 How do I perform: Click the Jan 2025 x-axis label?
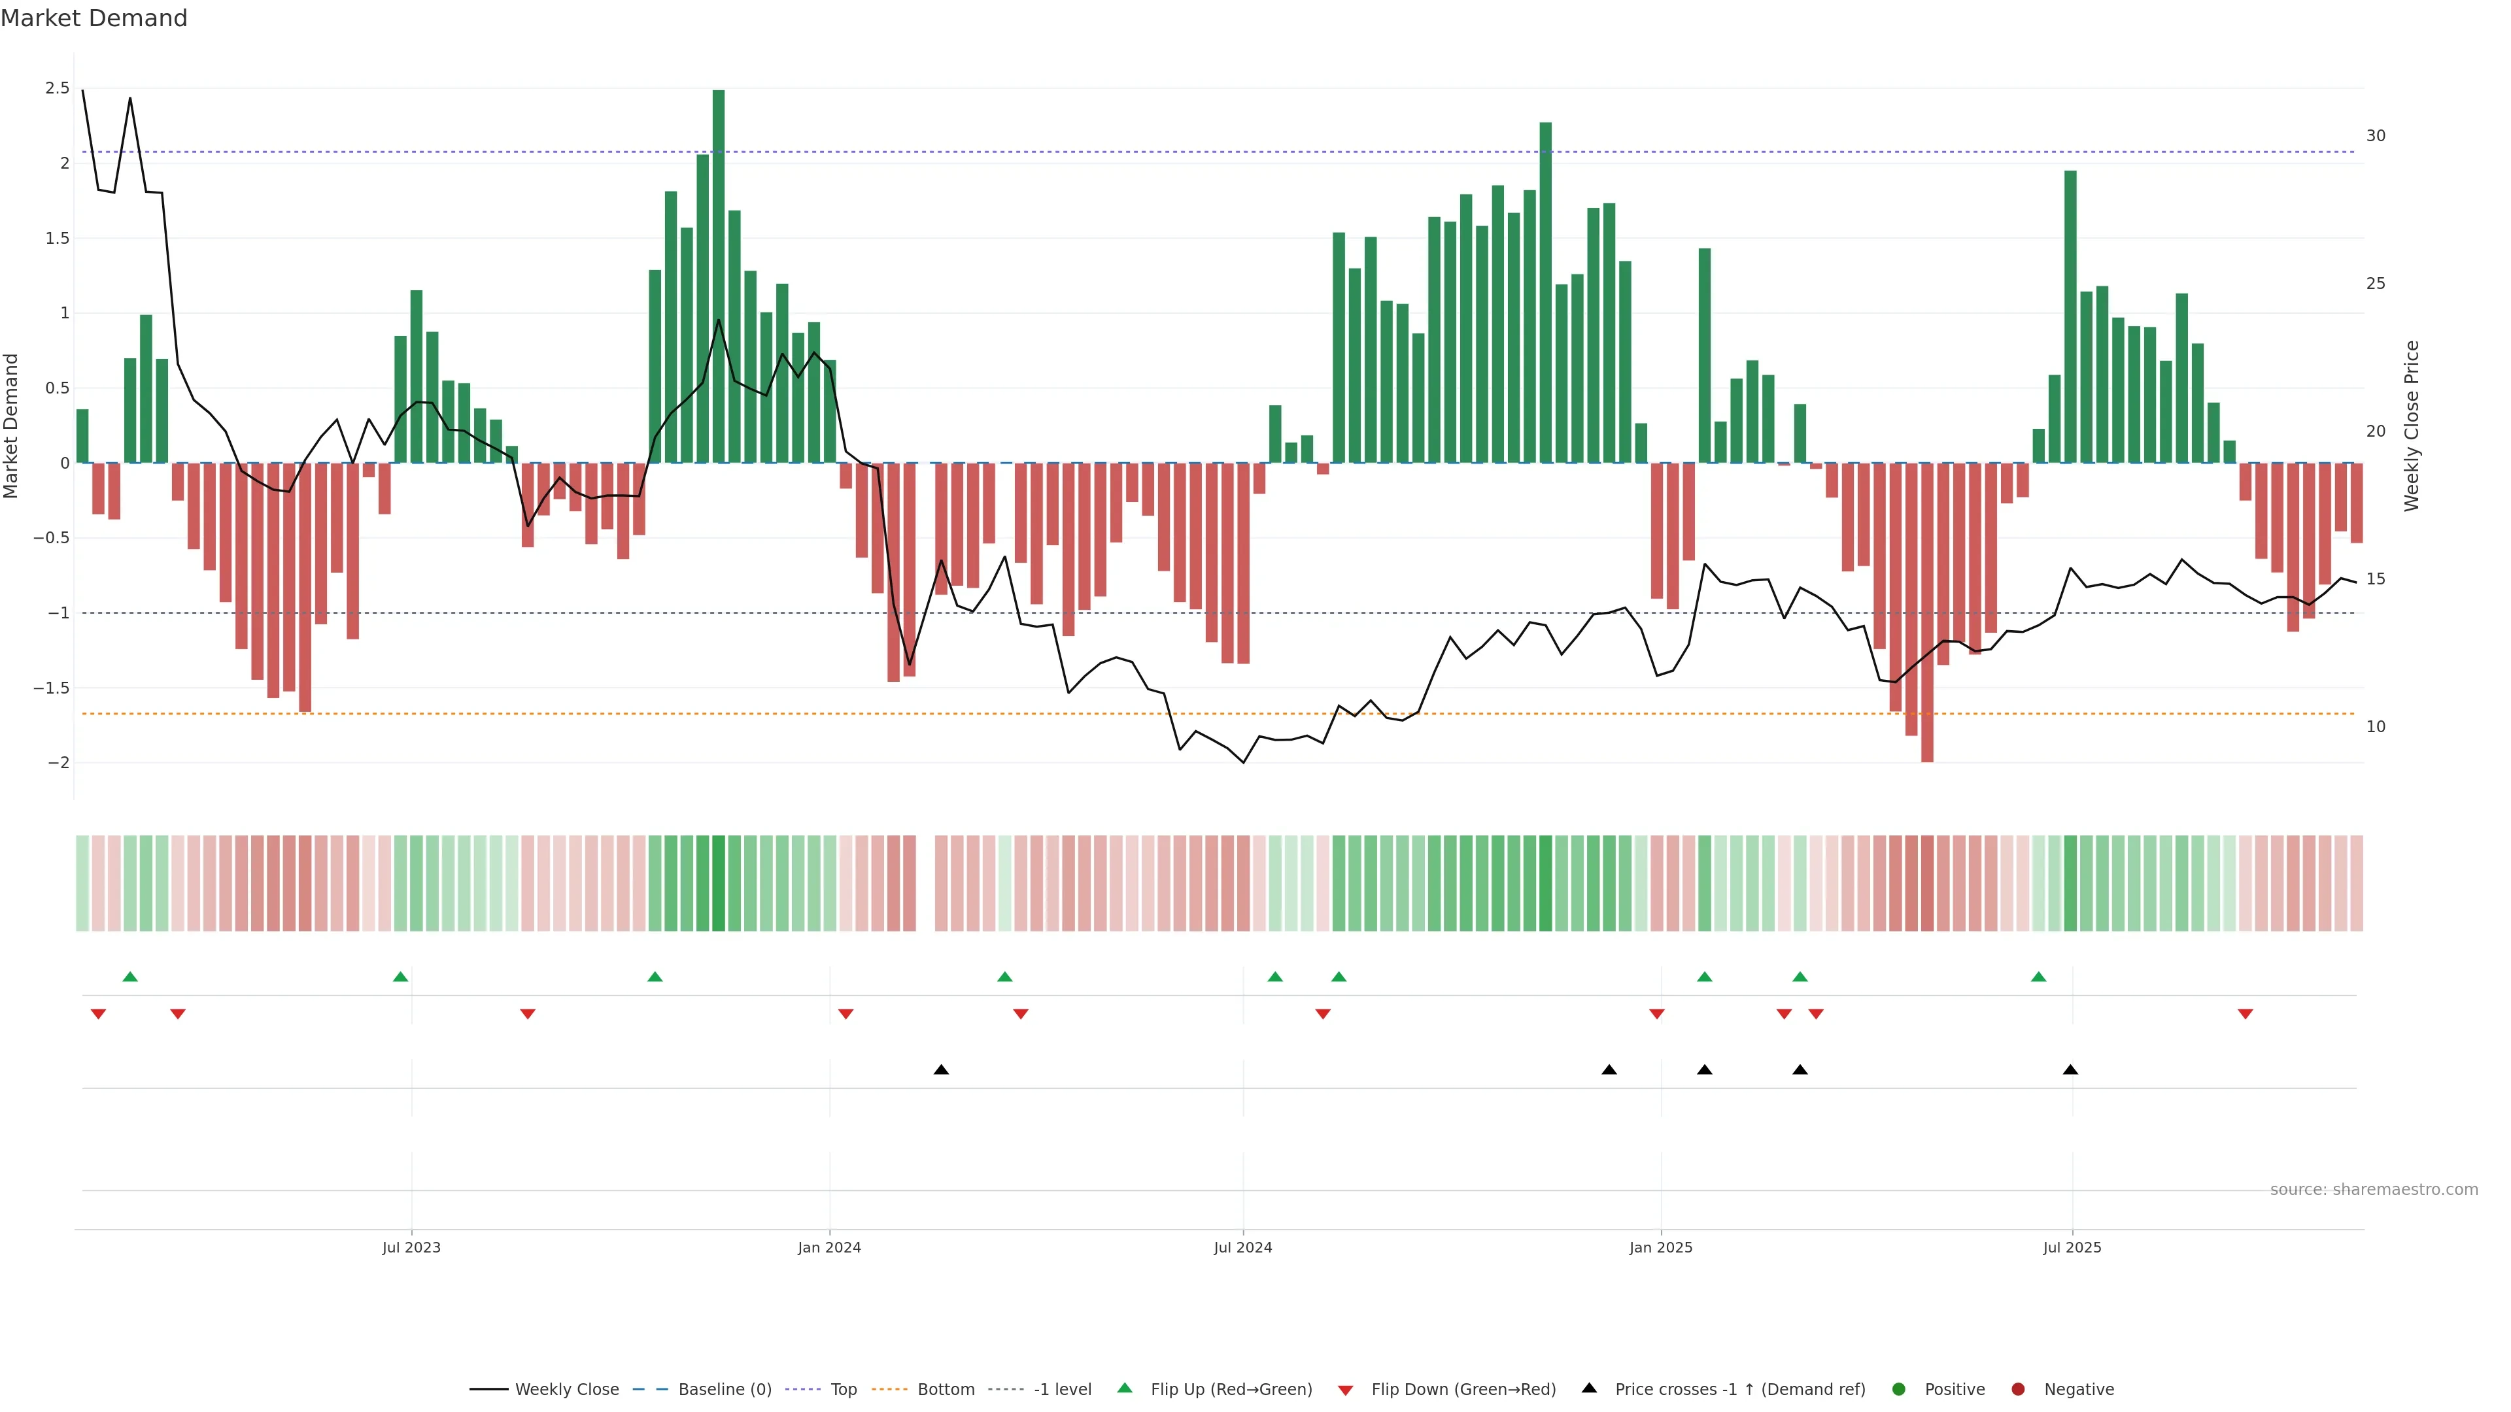pos(1661,1247)
